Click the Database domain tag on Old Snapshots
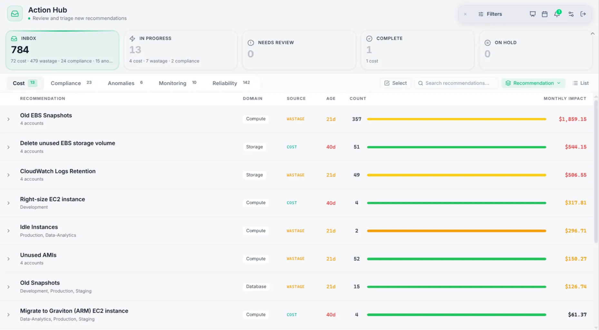This screenshot has width=599, height=330. click(x=256, y=286)
